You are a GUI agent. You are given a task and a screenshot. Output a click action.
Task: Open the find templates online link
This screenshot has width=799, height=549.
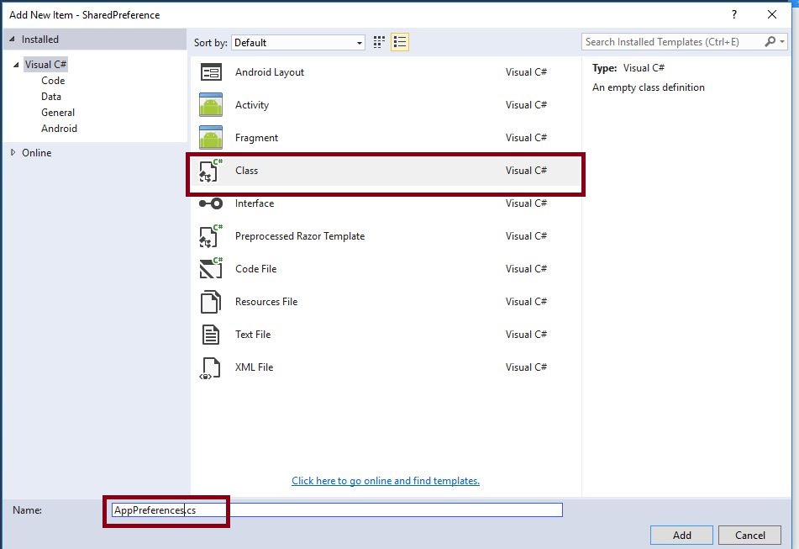coord(385,481)
